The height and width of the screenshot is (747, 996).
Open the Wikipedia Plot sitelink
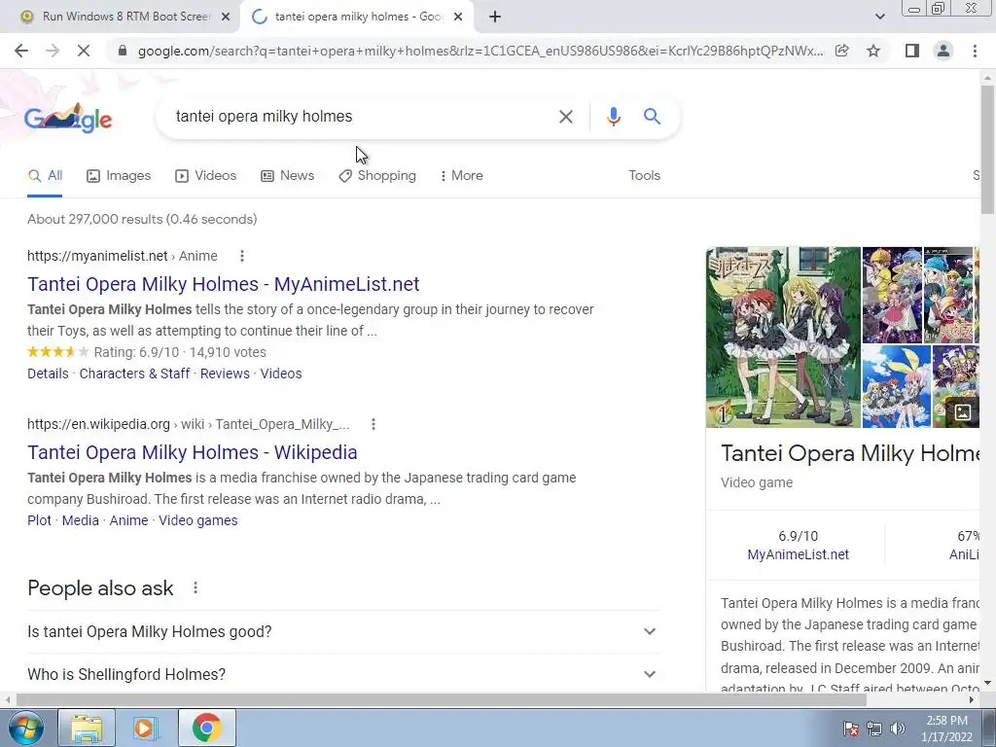point(39,520)
